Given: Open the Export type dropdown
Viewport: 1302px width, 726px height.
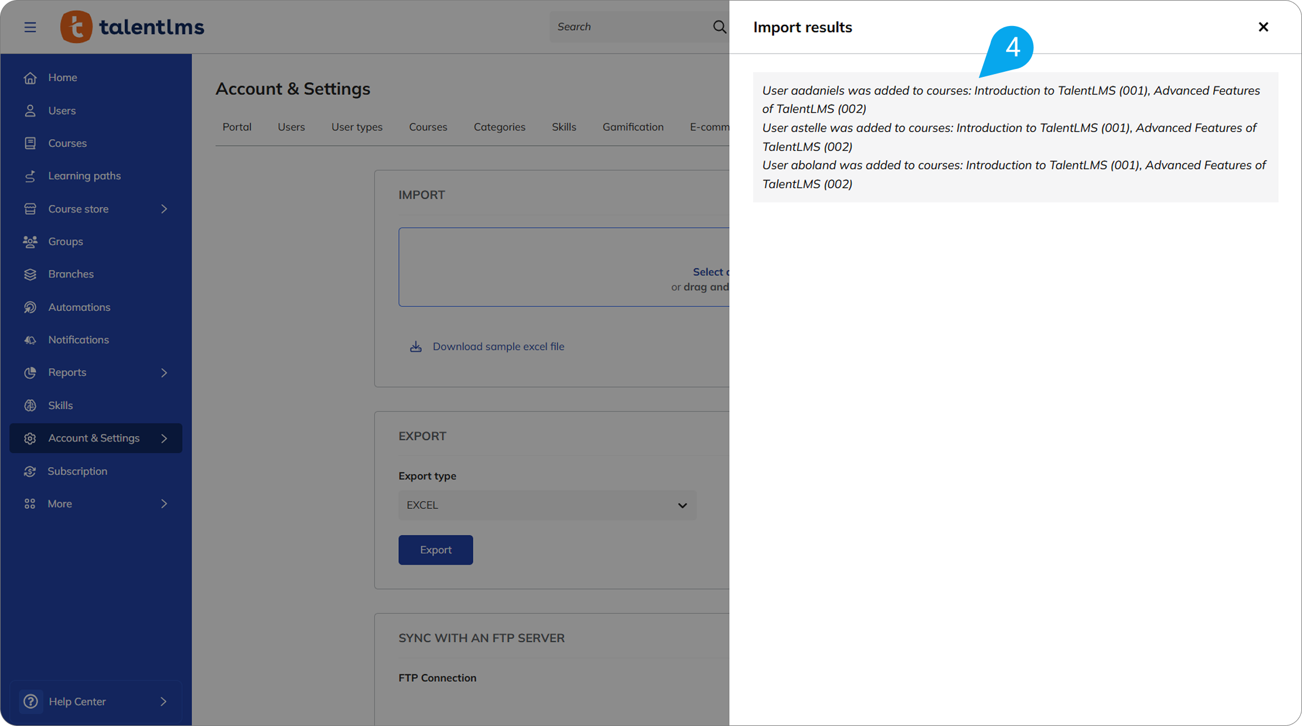Looking at the screenshot, I should 547,505.
